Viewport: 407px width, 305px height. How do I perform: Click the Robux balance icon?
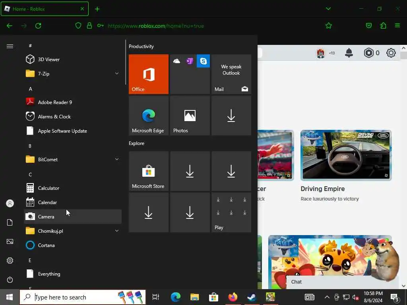368,53
